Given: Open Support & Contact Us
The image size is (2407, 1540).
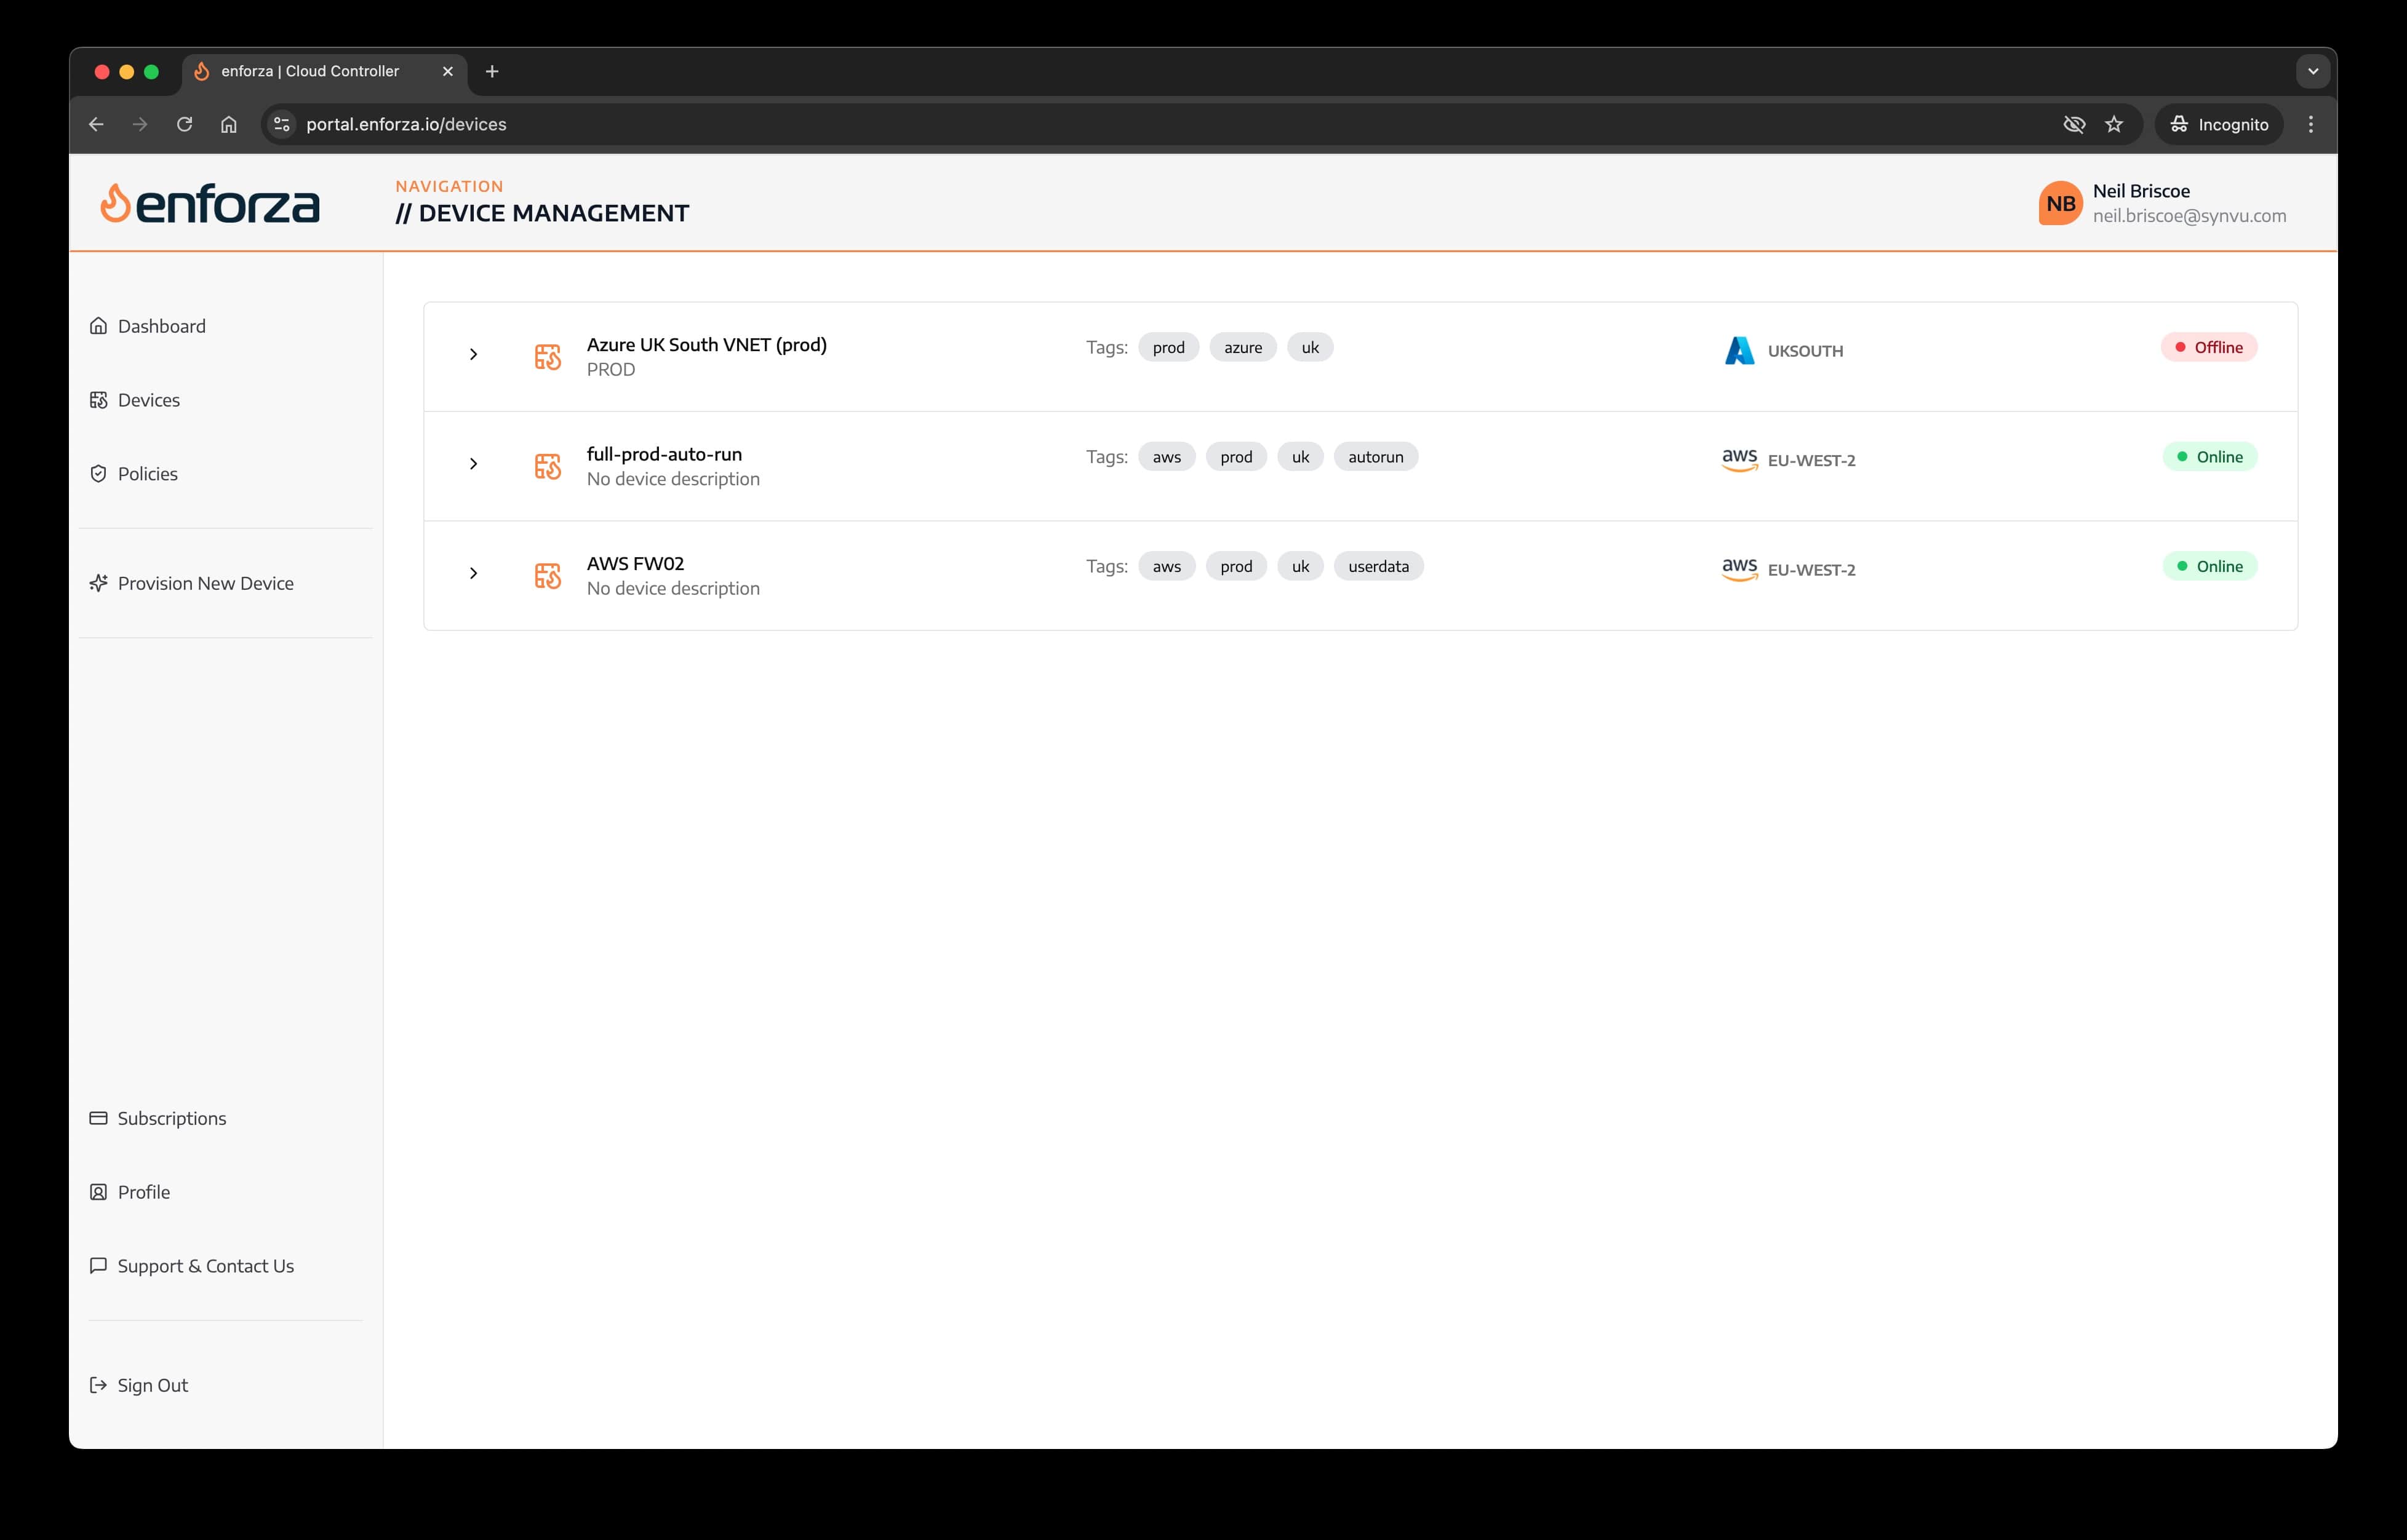Looking at the screenshot, I should 206,1266.
